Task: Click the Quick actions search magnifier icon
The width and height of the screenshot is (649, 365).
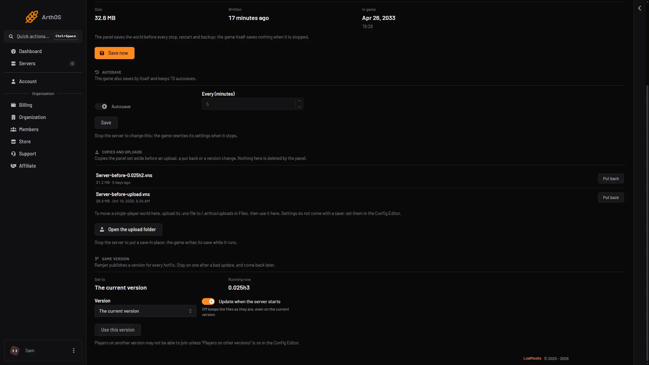Action: [x=11, y=36]
